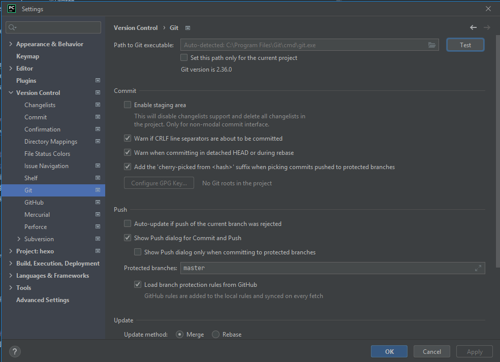The height and width of the screenshot is (362, 500).
Task: Click the external settings icon next to GitHub
Action: coord(98,202)
